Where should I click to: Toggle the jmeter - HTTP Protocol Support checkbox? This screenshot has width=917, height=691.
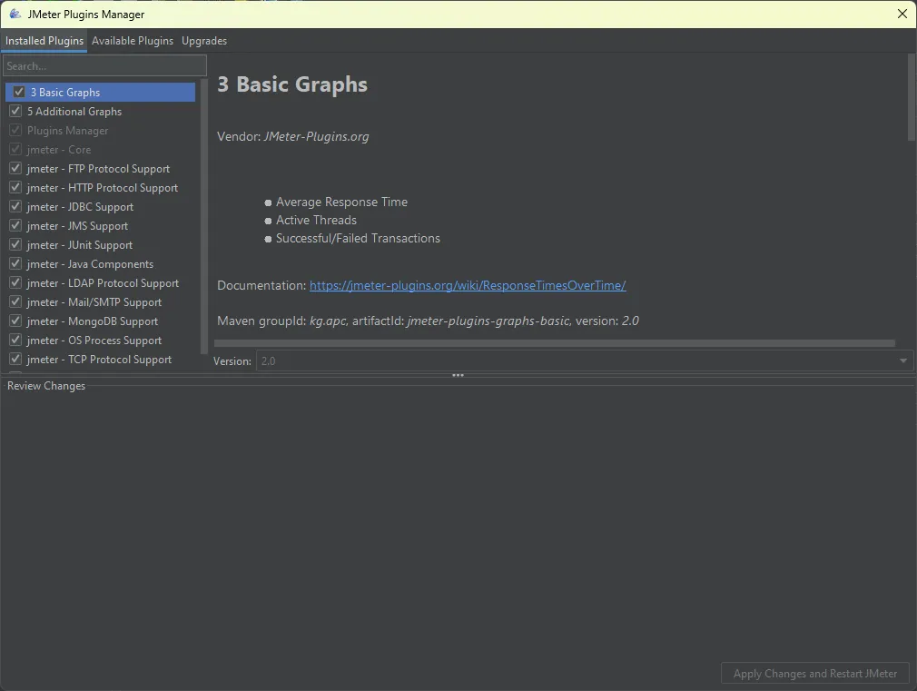coord(15,187)
